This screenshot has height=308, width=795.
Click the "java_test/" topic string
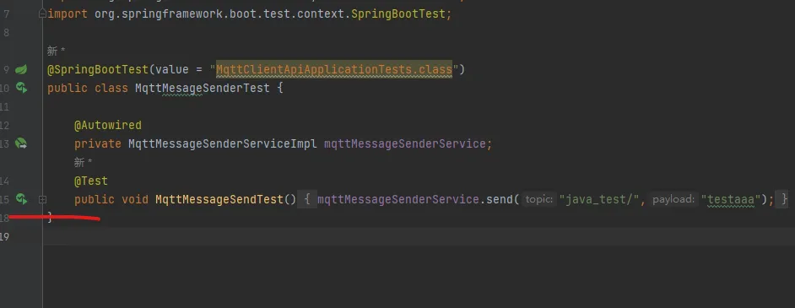point(599,200)
